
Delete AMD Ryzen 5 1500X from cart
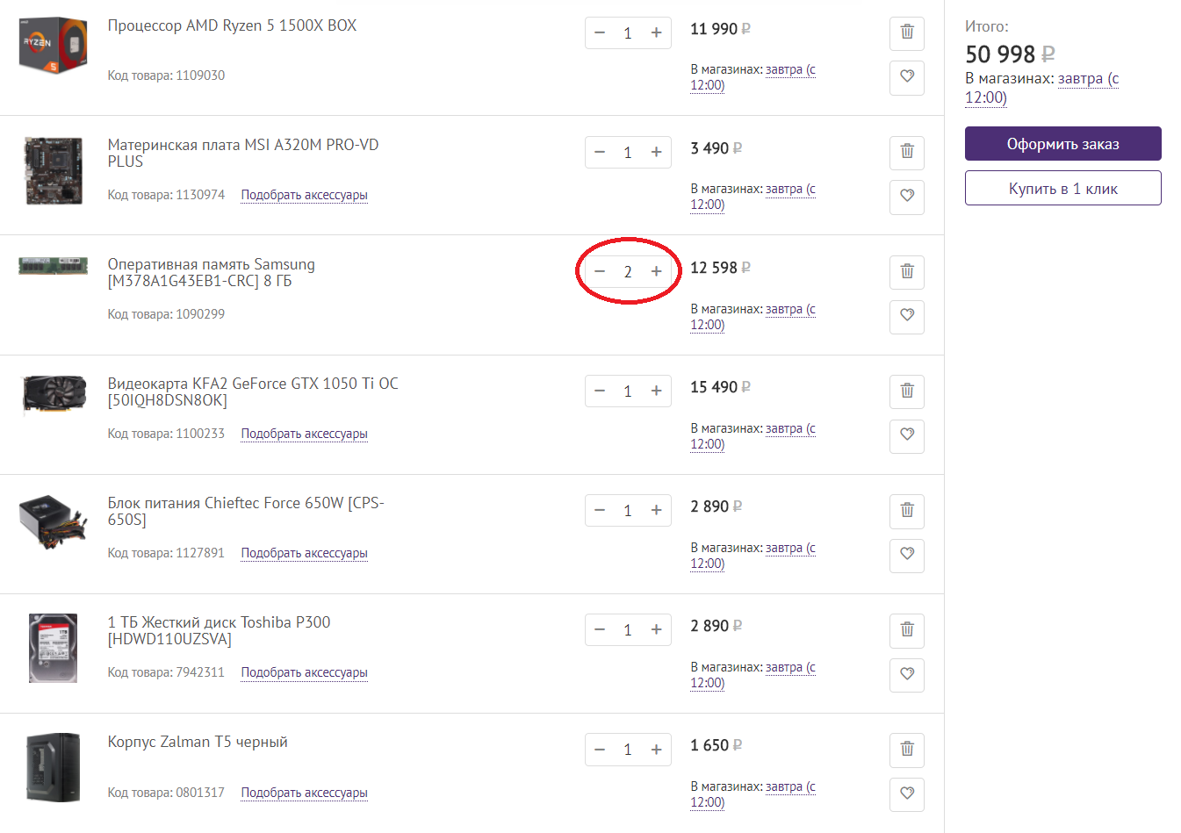(907, 32)
